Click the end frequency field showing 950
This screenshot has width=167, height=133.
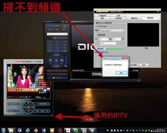[x=117, y=39]
